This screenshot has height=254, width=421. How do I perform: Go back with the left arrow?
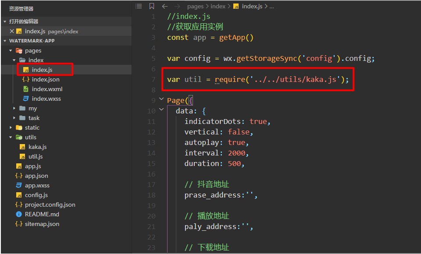point(165,6)
